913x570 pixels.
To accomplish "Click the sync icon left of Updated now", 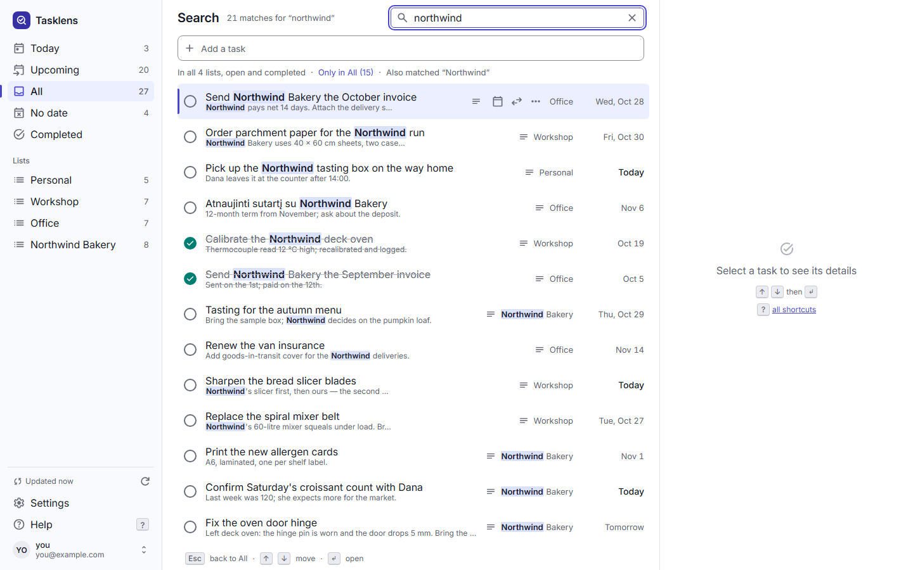I will click(x=18, y=481).
